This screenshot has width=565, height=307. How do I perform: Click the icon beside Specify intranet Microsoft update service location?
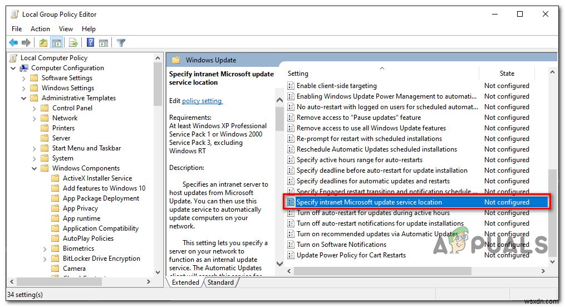291,202
